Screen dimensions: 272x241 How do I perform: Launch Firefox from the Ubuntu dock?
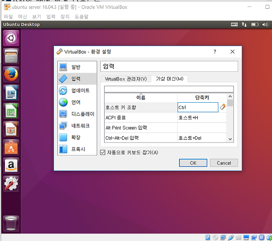click(x=11, y=75)
